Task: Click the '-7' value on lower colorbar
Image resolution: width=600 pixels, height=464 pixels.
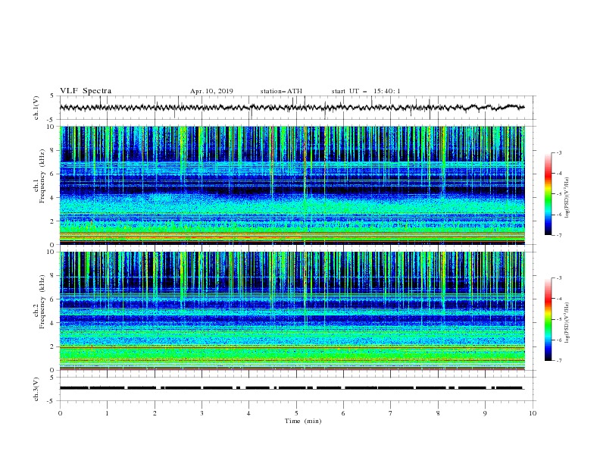Action: point(558,360)
